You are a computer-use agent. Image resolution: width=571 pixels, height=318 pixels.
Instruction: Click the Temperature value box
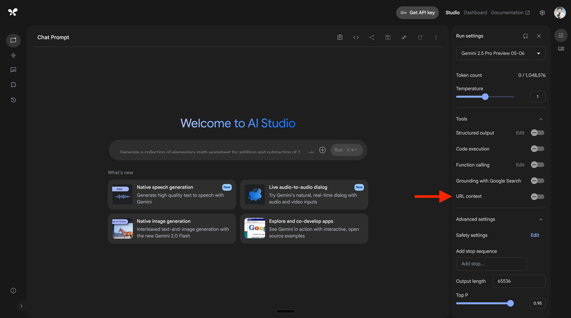point(537,97)
